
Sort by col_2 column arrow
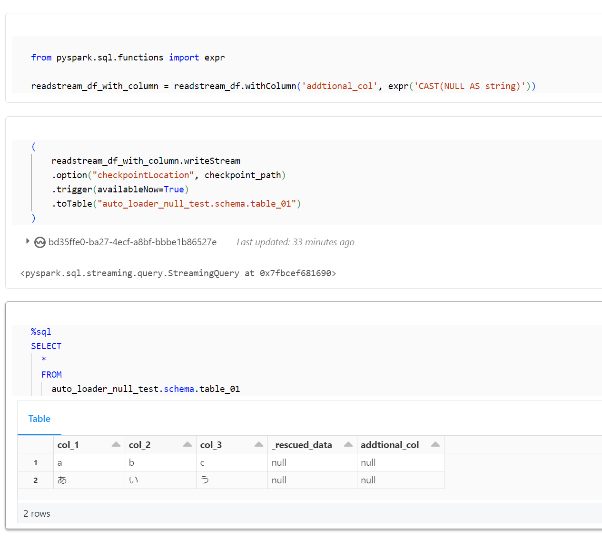tap(188, 444)
